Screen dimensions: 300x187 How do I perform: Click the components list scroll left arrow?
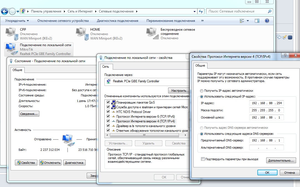pyautogui.click(x=107, y=135)
